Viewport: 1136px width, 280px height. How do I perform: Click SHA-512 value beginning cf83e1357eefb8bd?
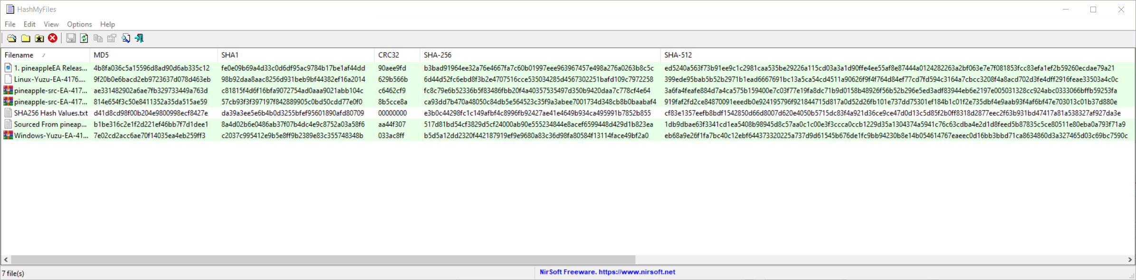892,113
